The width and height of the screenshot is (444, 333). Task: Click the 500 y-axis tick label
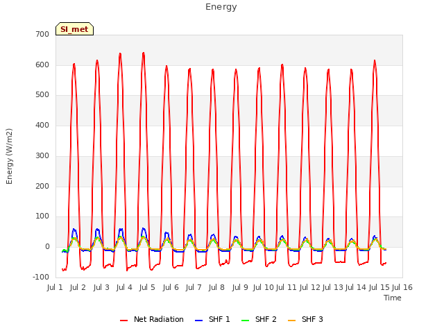pyautogui.click(x=42, y=95)
